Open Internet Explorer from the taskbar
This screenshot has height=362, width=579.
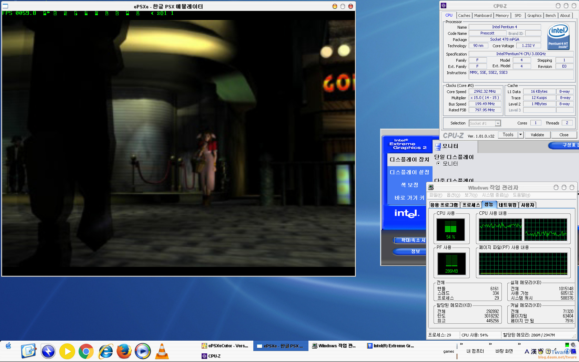(105, 351)
